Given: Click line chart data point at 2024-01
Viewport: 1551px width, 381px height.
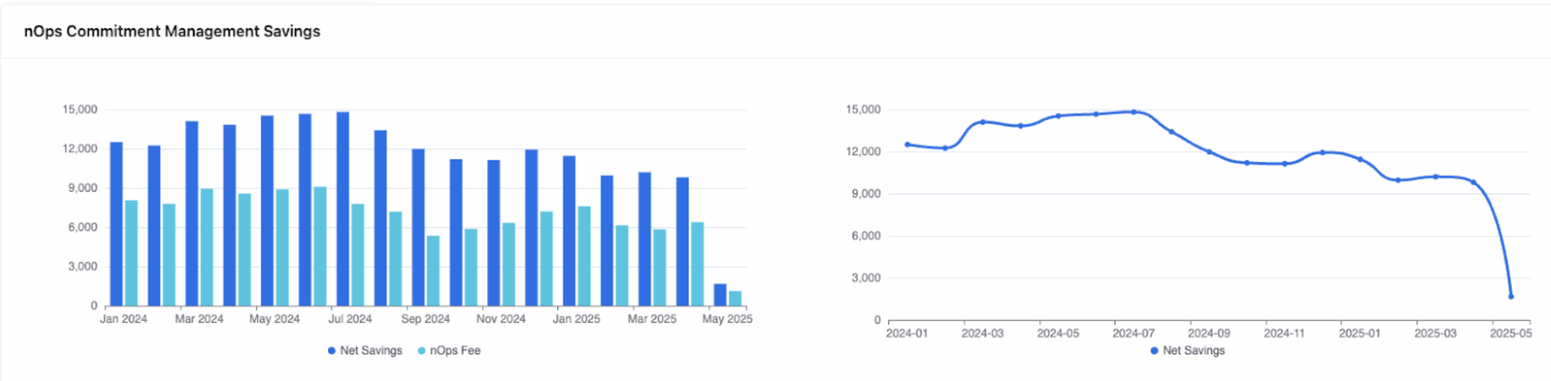Looking at the screenshot, I should [907, 145].
